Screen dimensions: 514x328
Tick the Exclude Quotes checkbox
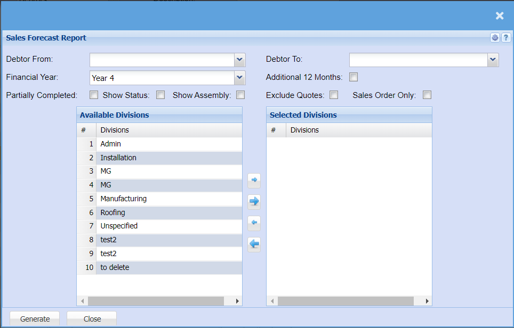coord(334,95)
